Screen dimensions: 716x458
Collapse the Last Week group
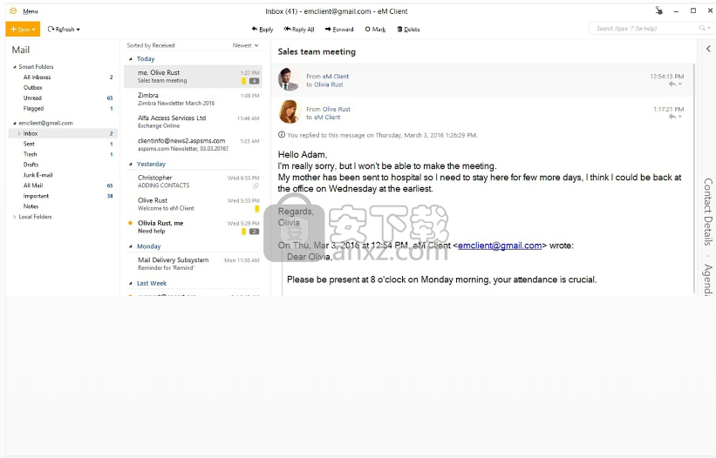(x=131, y=284)
